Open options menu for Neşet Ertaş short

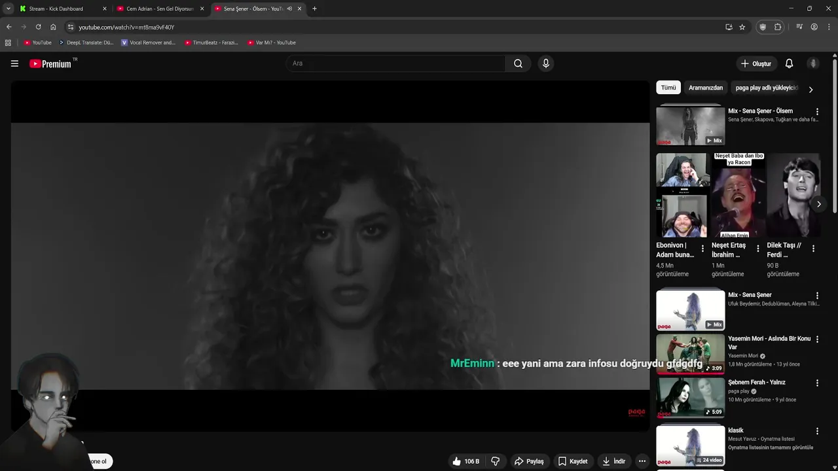pyautogui.click(x=758, y=249)
